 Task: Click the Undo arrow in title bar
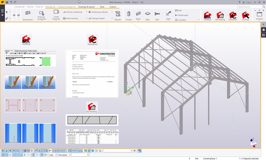[11, 2]
